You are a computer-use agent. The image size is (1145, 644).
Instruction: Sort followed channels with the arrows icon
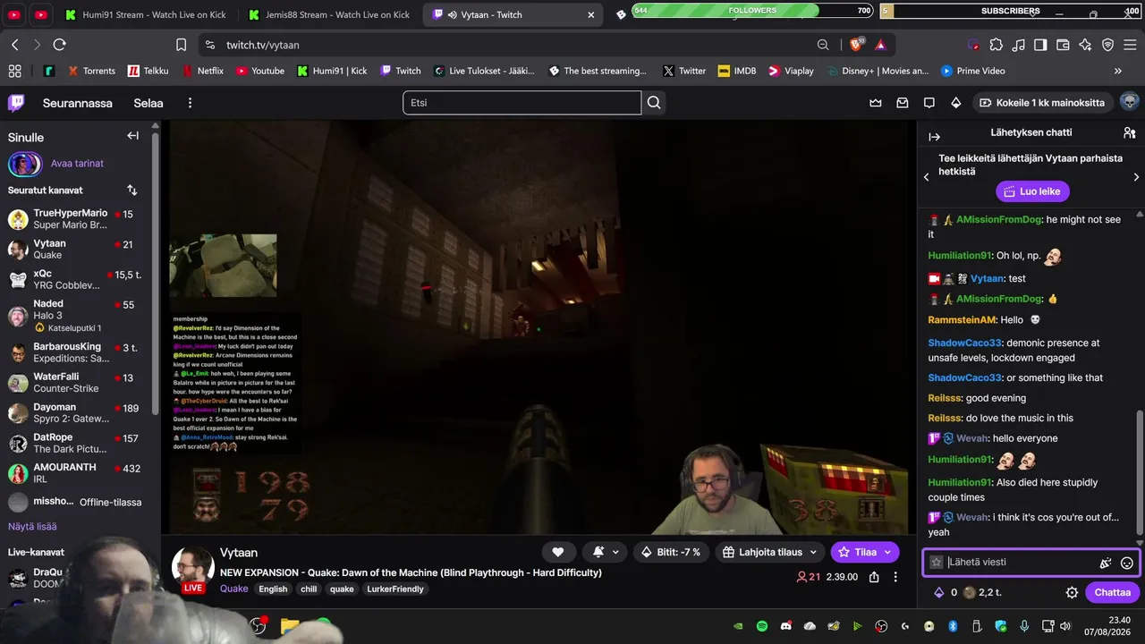132,191
